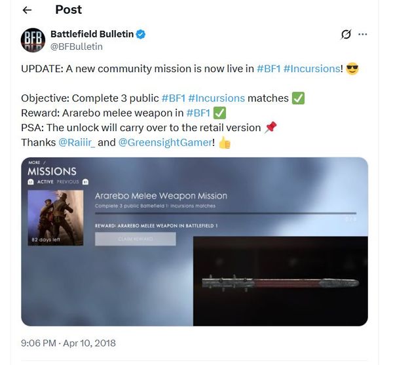This screenshot has height=365, width=393.
Task: Open first #BF1 hashtag in update line
Action: [x=269, y=69]
